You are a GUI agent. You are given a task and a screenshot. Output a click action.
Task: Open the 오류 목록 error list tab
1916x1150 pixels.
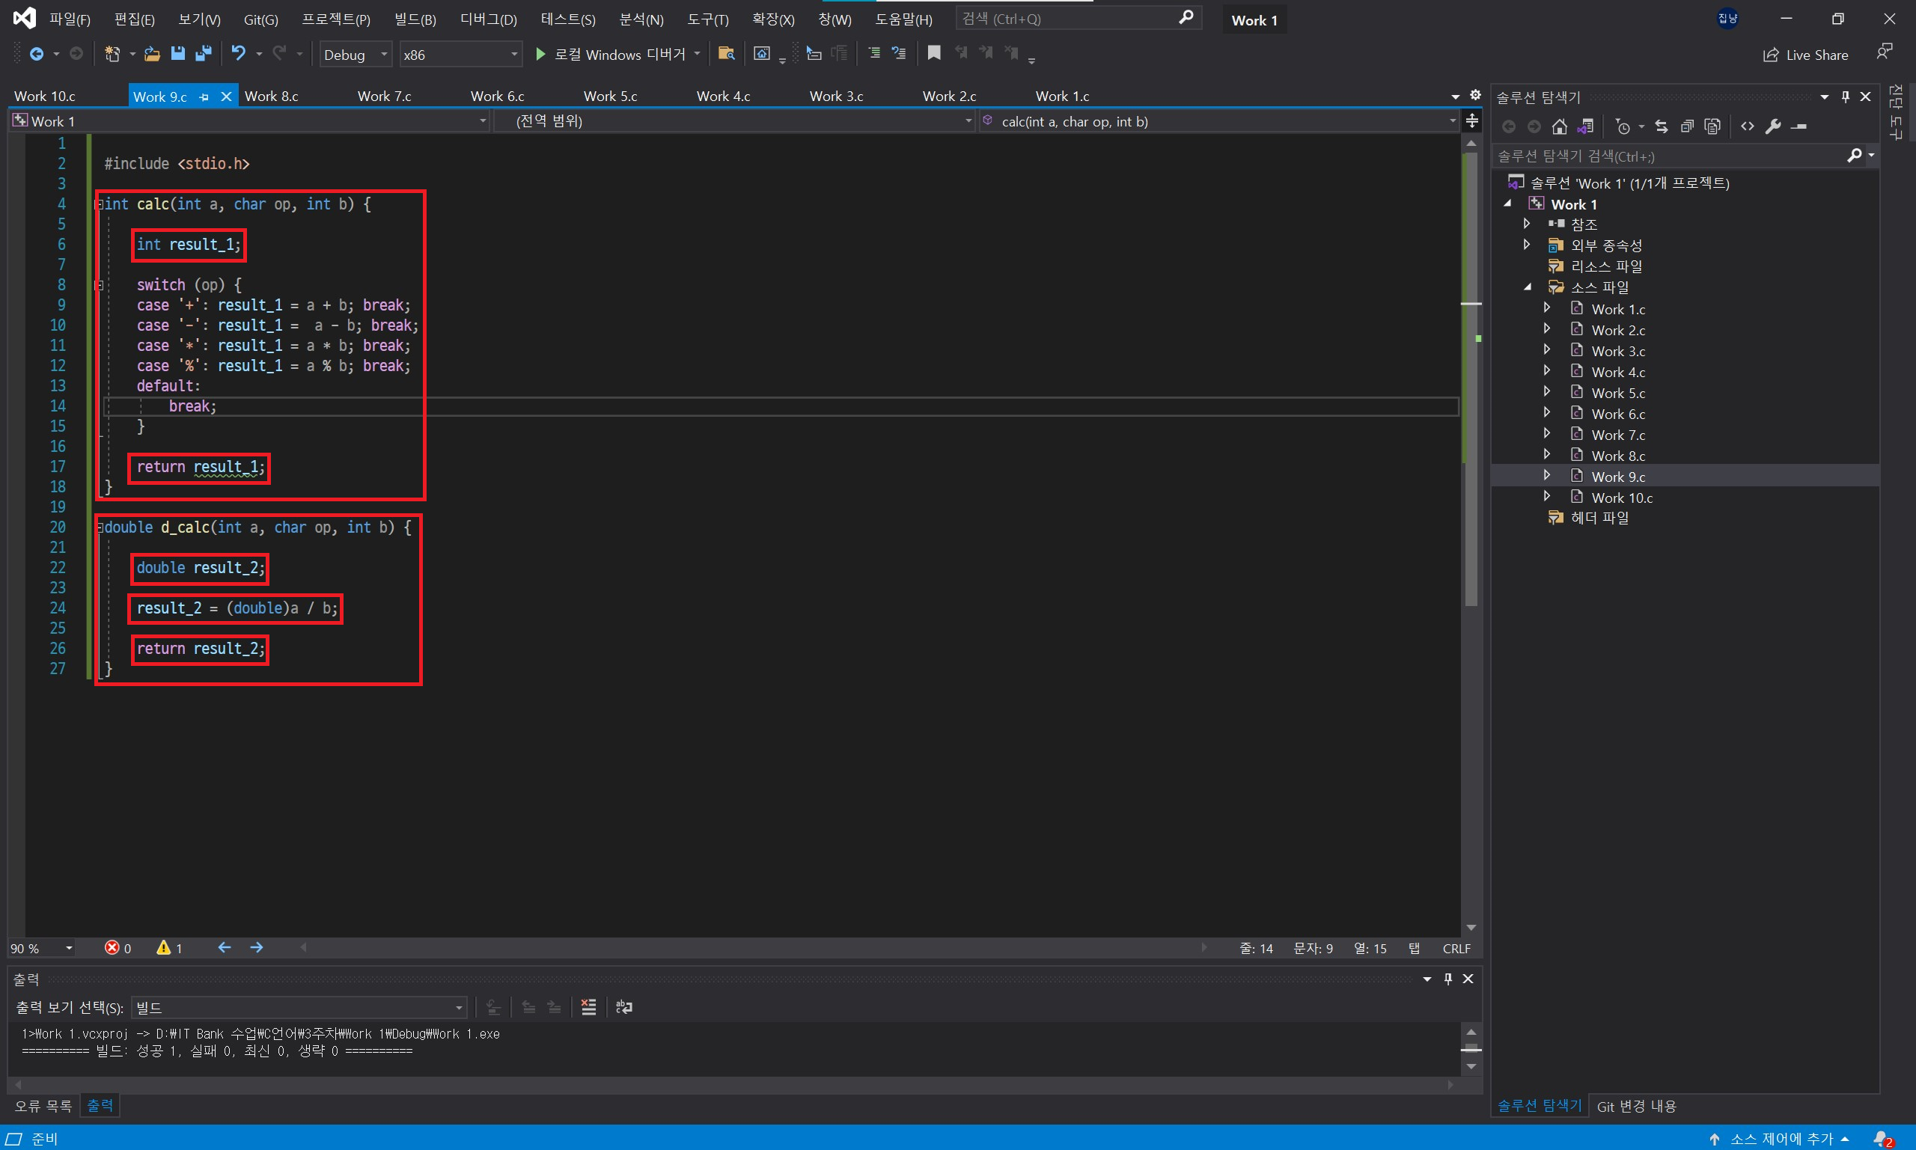(43, 1106)
